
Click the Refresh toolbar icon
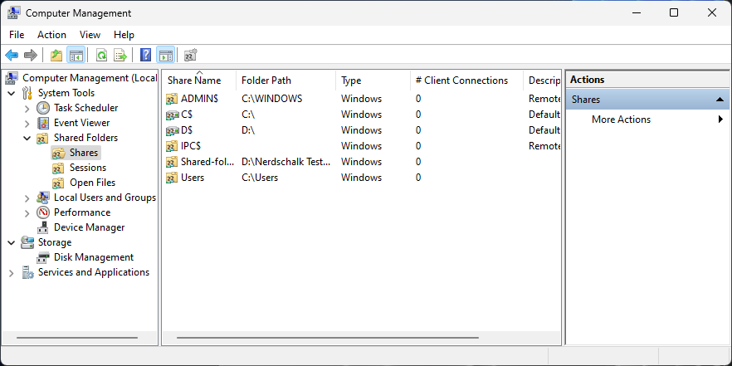101,56
